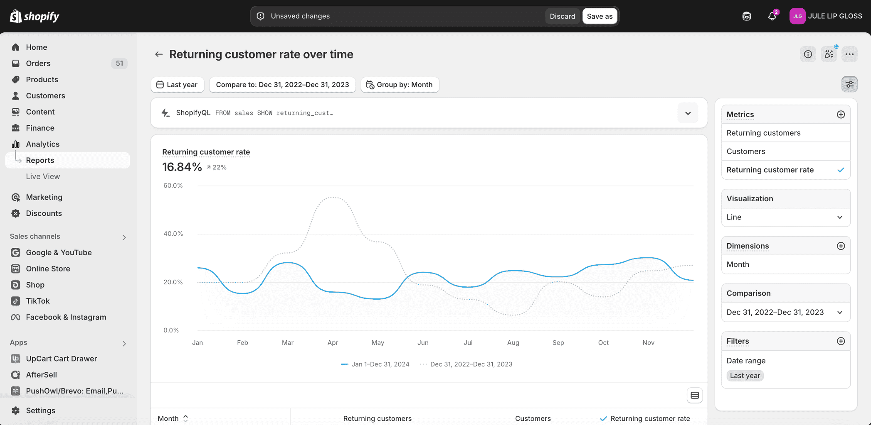Open Settings gear in the sidebar
The width and height of the screenshot is (871, 425).
pos(67,410)
